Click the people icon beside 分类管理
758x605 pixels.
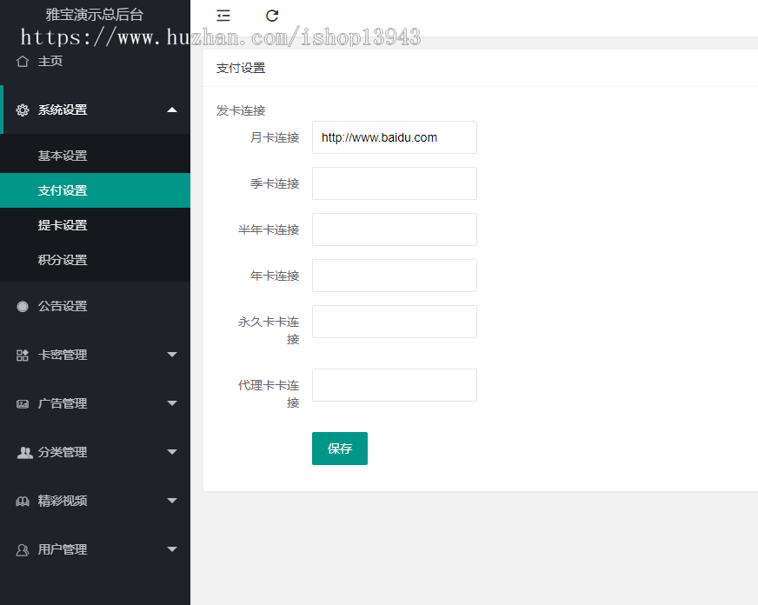pyautogui.click(x=23, y=452)
